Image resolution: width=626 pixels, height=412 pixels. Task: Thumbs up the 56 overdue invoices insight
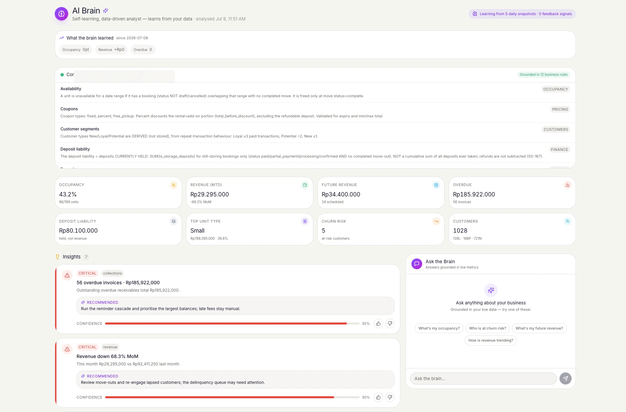378,323
